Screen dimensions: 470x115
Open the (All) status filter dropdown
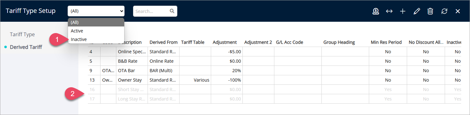click(96, 11)
